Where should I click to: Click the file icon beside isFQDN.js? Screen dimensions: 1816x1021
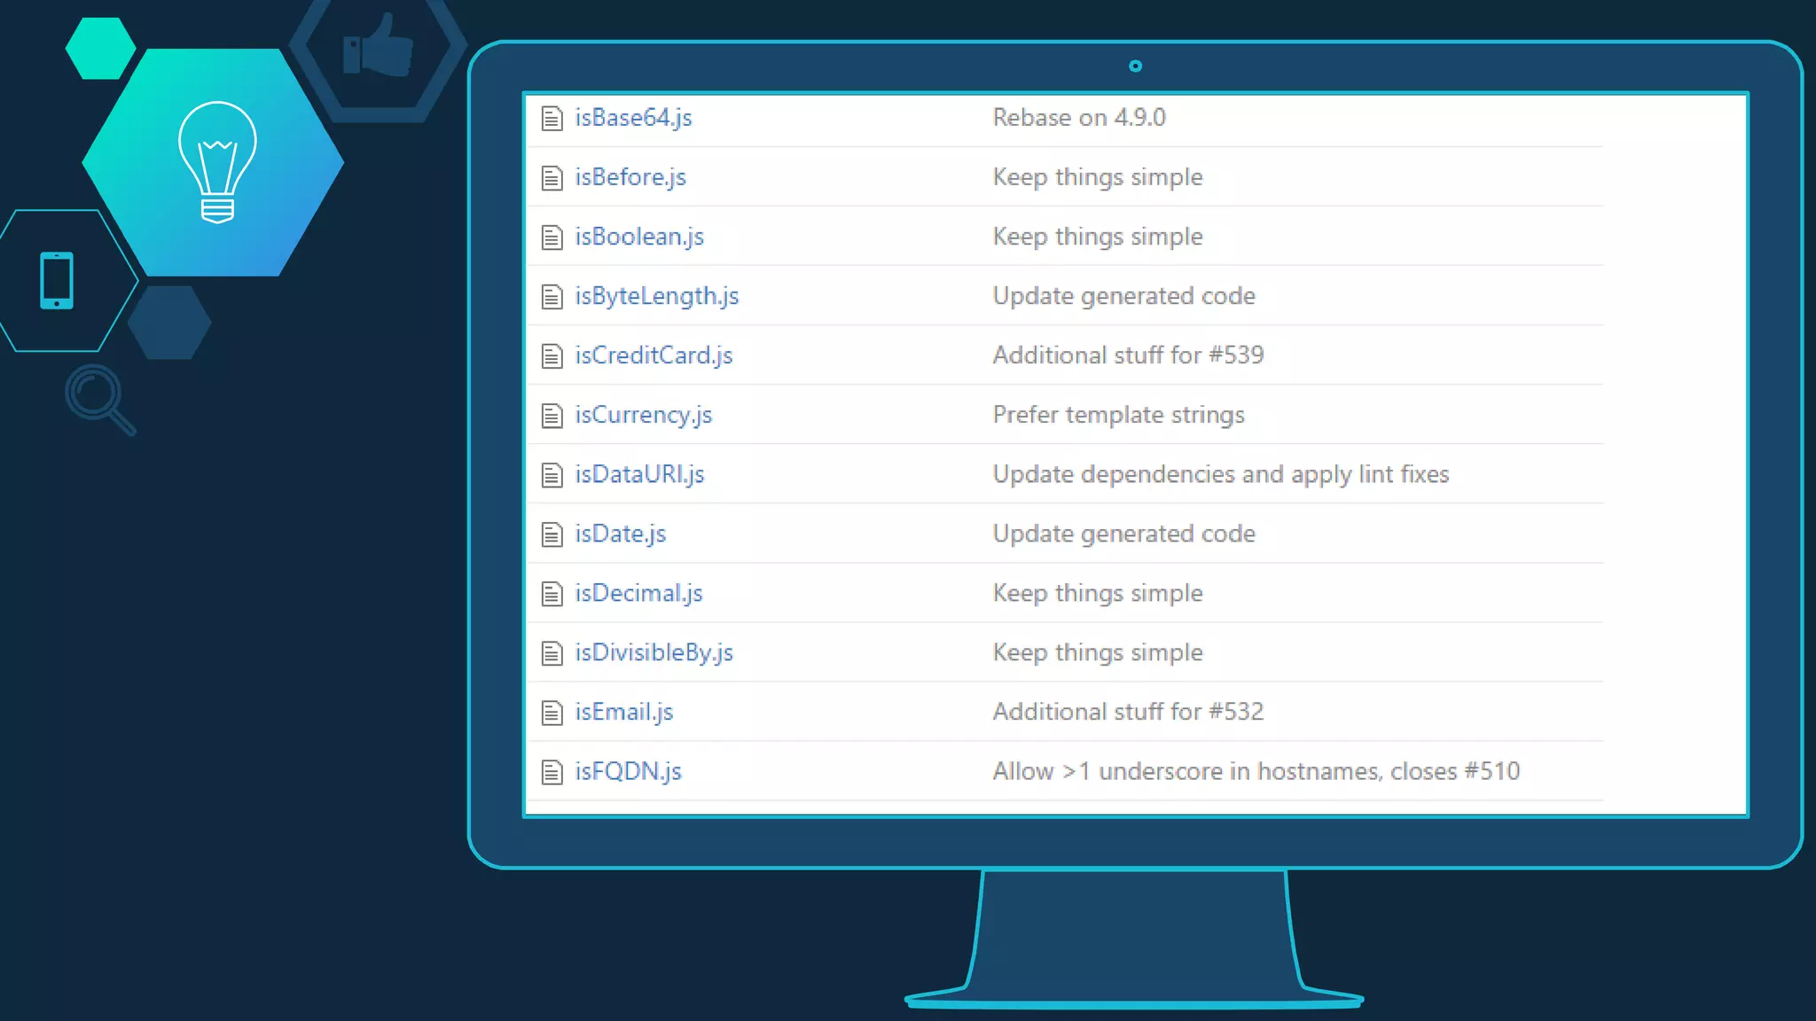(552, 772)
